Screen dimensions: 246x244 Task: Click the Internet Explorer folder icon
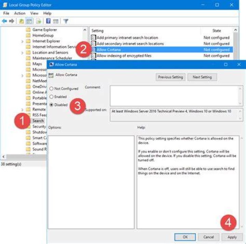click(x=28, y=41)
